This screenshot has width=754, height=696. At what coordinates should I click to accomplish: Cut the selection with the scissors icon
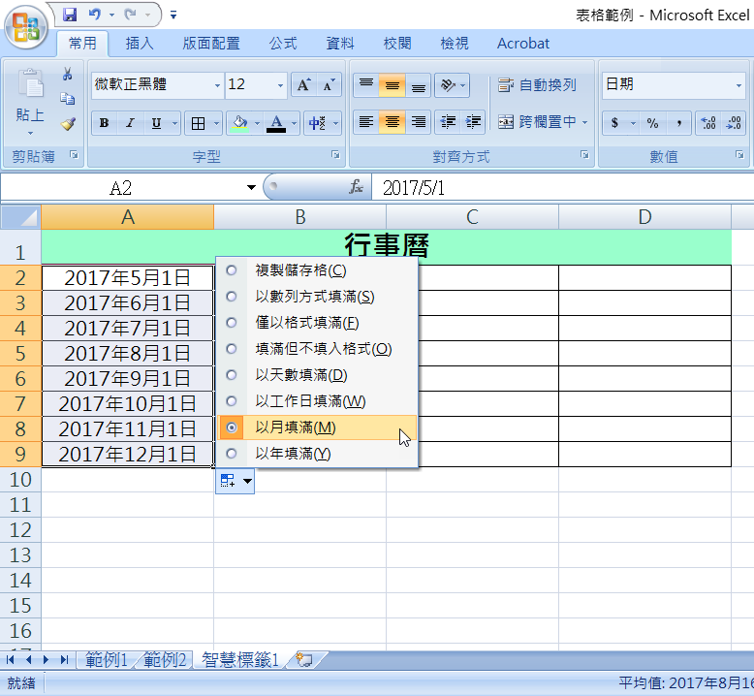tap(67, 74)
